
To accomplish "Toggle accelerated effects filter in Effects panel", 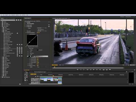I will coord(17,20).
